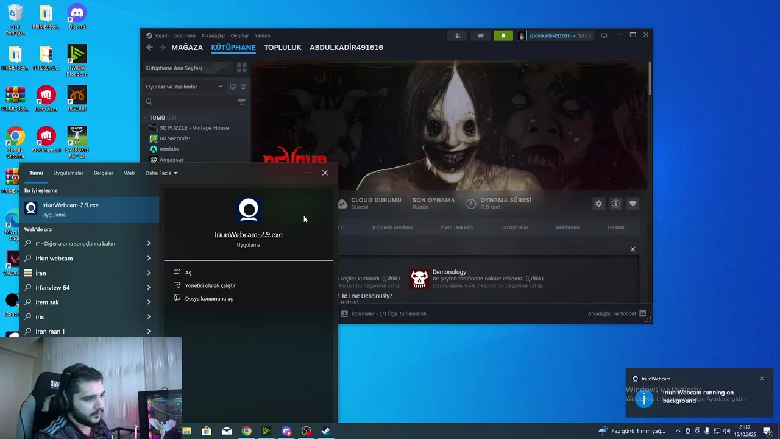The height and width of the screenshot is (439, 780).
Task: Open the search panel three-dot options
Action: (308, 173)
